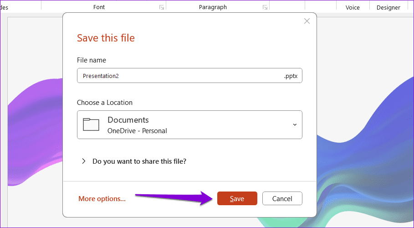The height and width of the screenshot is (228, 414).
Task: Select the Voice ribbon group label
Action: 353,8
